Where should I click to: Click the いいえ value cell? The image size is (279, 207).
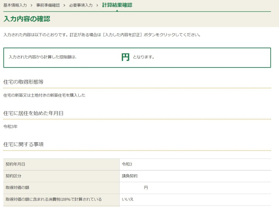click(195, 200)
